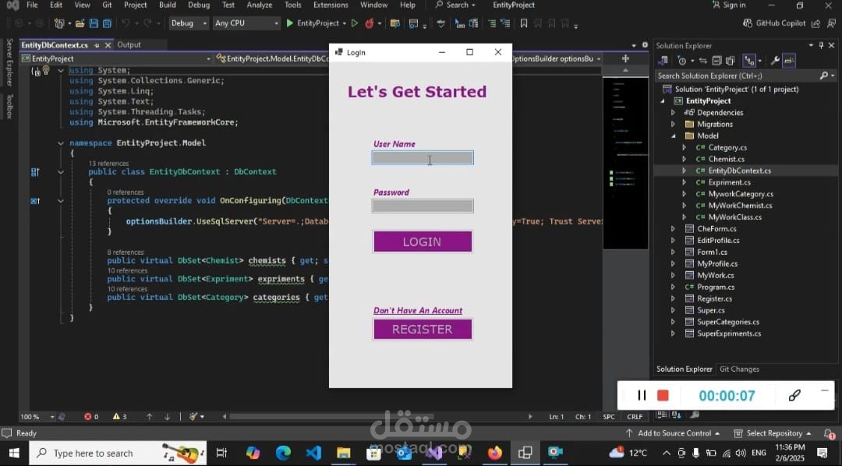Close the EntityDbContext.cs tab

point(108,45)
